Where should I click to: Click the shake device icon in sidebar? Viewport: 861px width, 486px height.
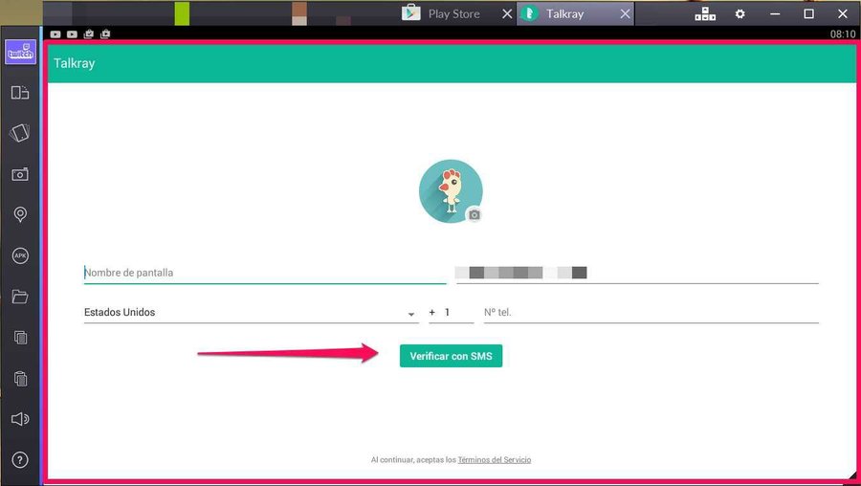(20, 133)
